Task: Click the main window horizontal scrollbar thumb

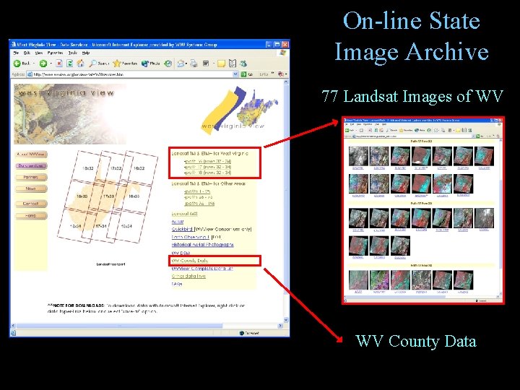Action: 119,326
